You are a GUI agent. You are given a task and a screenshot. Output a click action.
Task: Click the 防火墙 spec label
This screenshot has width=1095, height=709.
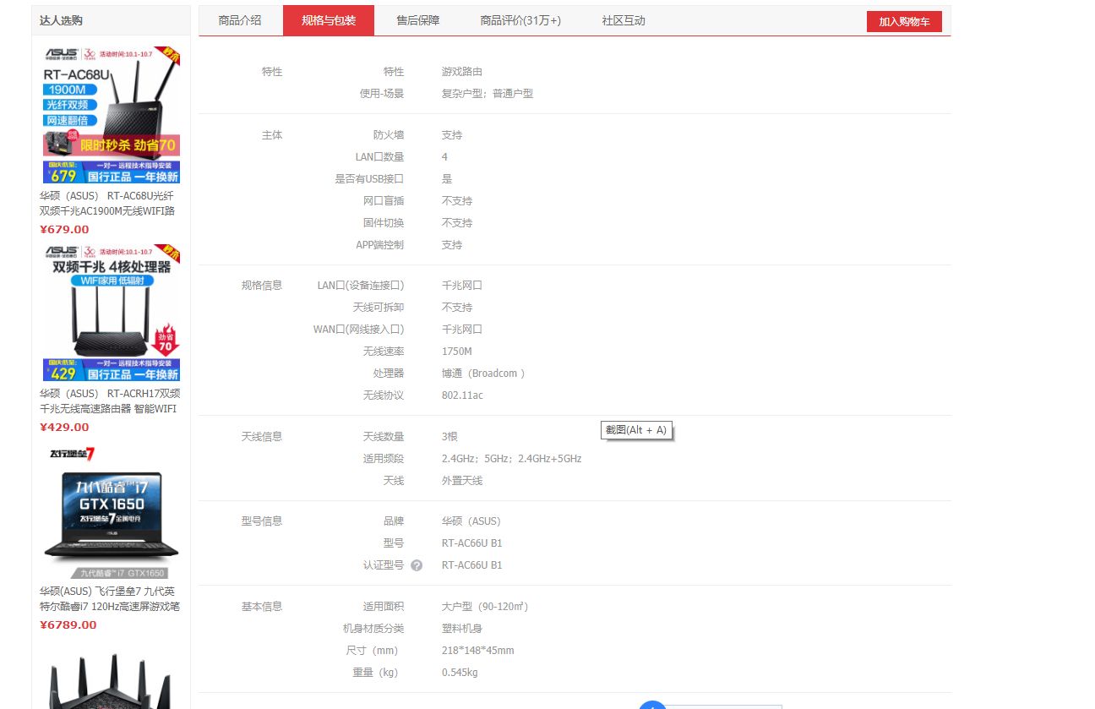[x=389, y=135]
